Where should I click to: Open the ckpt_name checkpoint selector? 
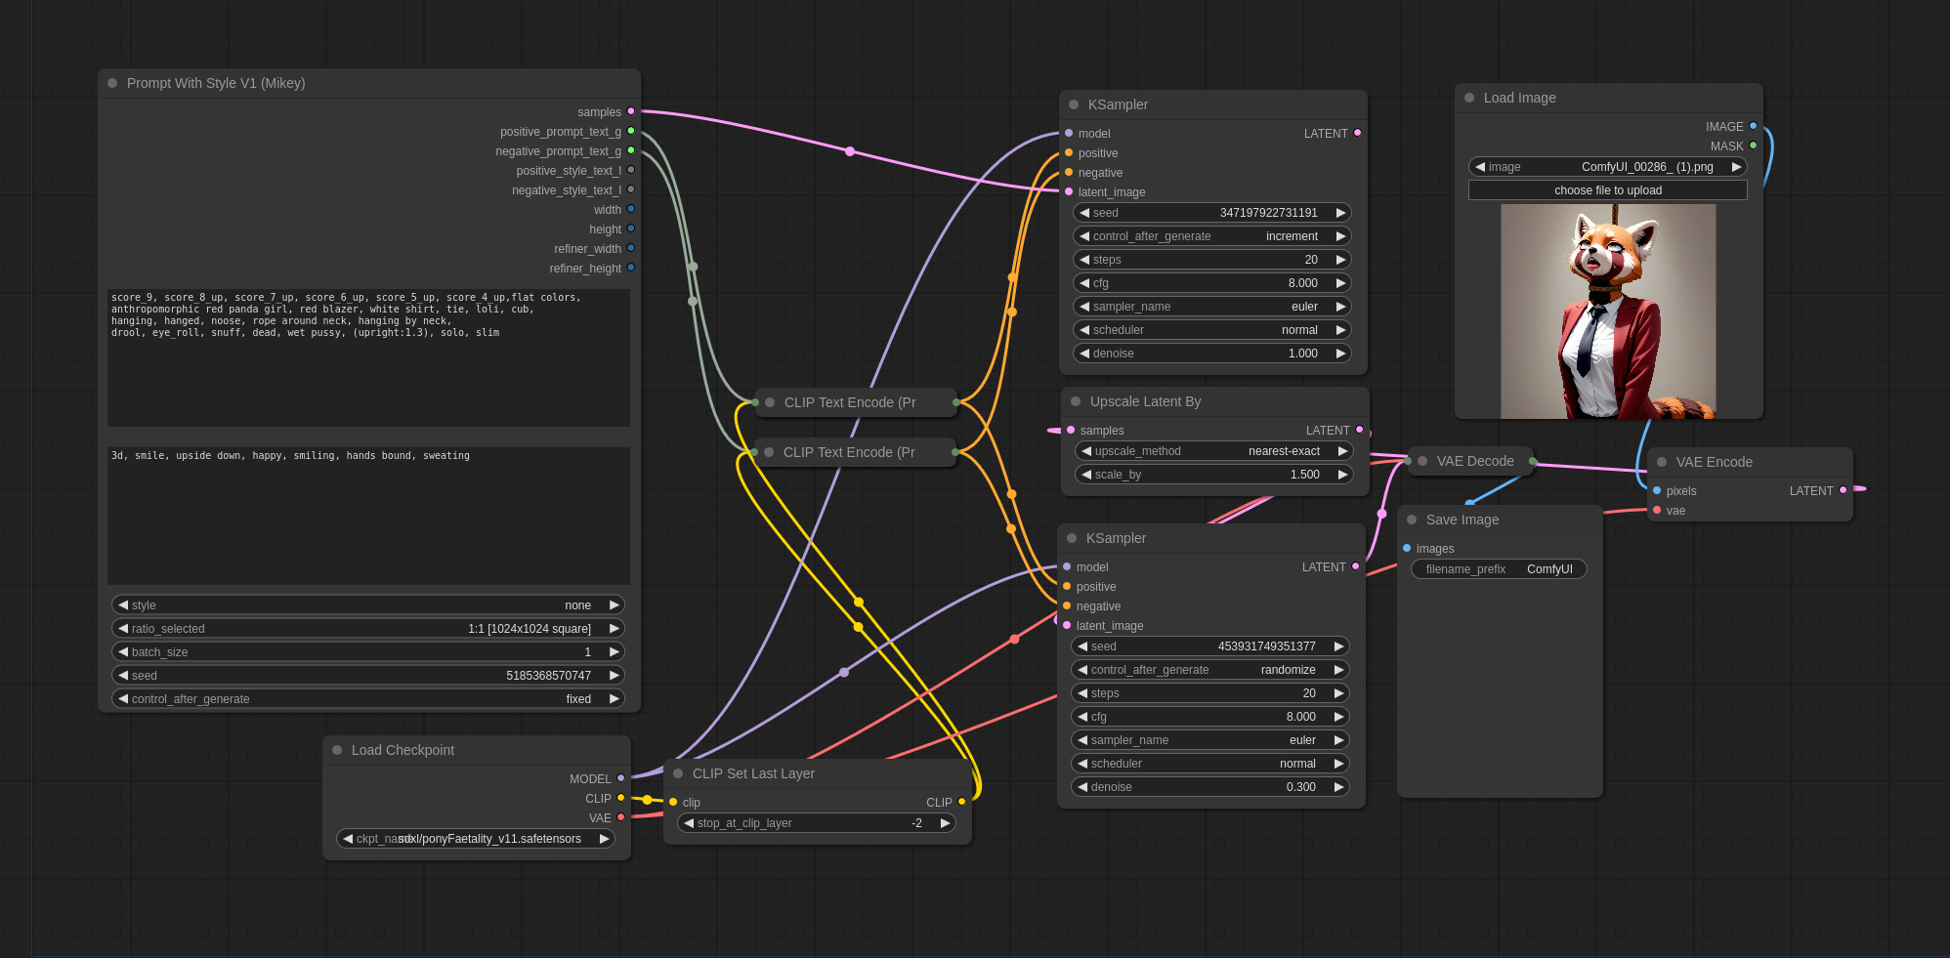tap(476, 839)
